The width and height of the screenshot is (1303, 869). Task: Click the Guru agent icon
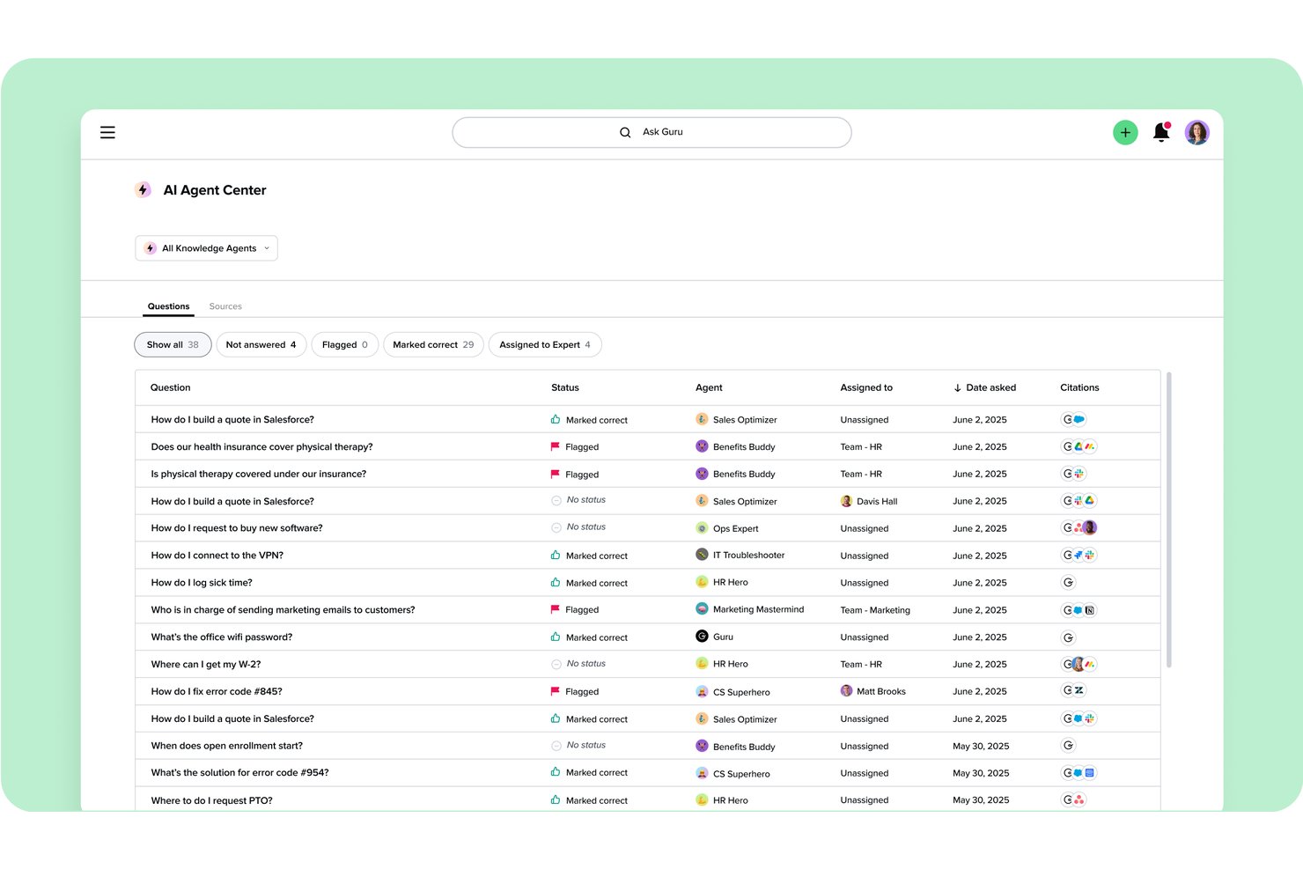pyautogui.click(x=702, y=636)
